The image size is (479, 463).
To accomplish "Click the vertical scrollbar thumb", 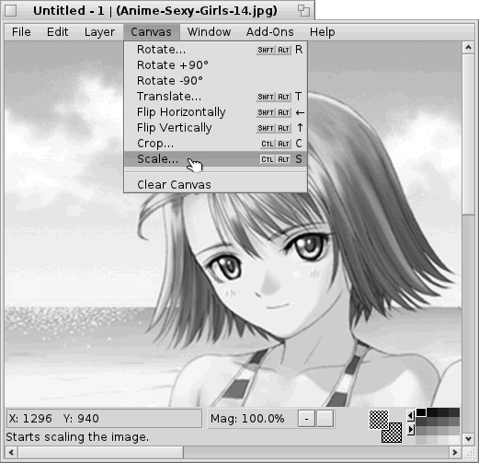I will coord(468,134).
